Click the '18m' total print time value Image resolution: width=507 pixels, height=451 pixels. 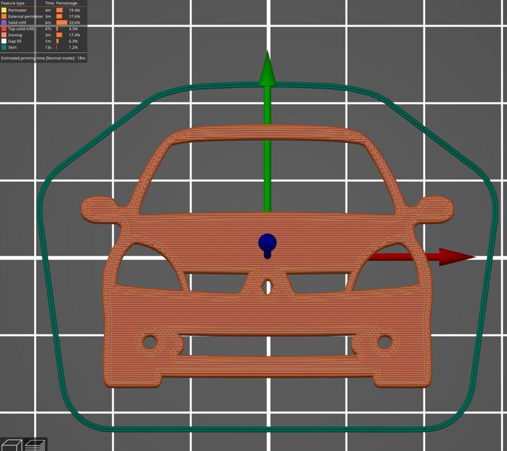(x=82, y=58)
